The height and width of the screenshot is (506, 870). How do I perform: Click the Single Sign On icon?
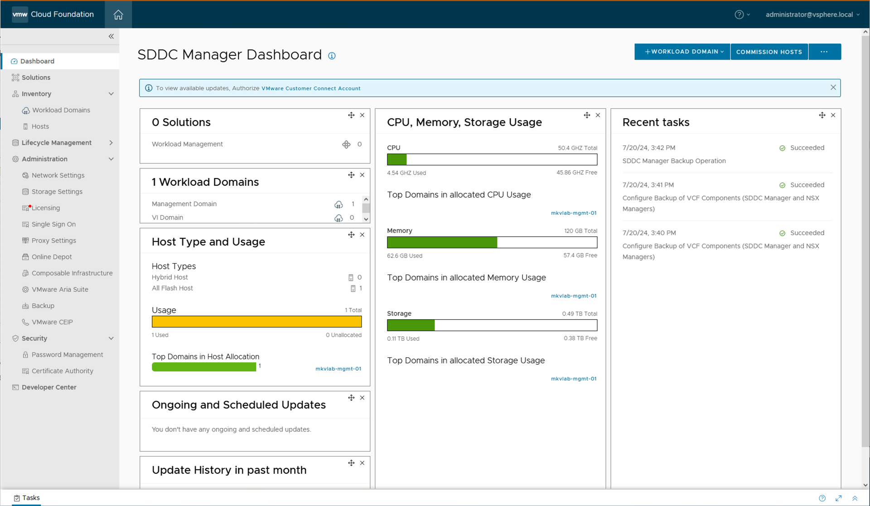coord(25,224)
